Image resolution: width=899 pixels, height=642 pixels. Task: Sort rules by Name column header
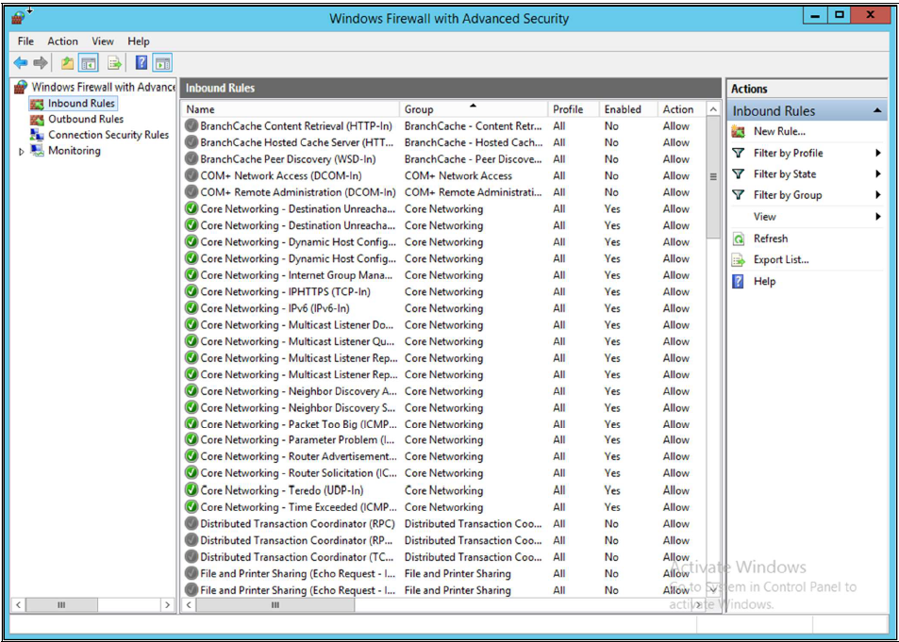click(x=291, y=109)
